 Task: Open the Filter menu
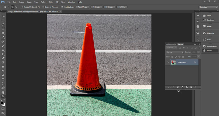tap(51, 2)
